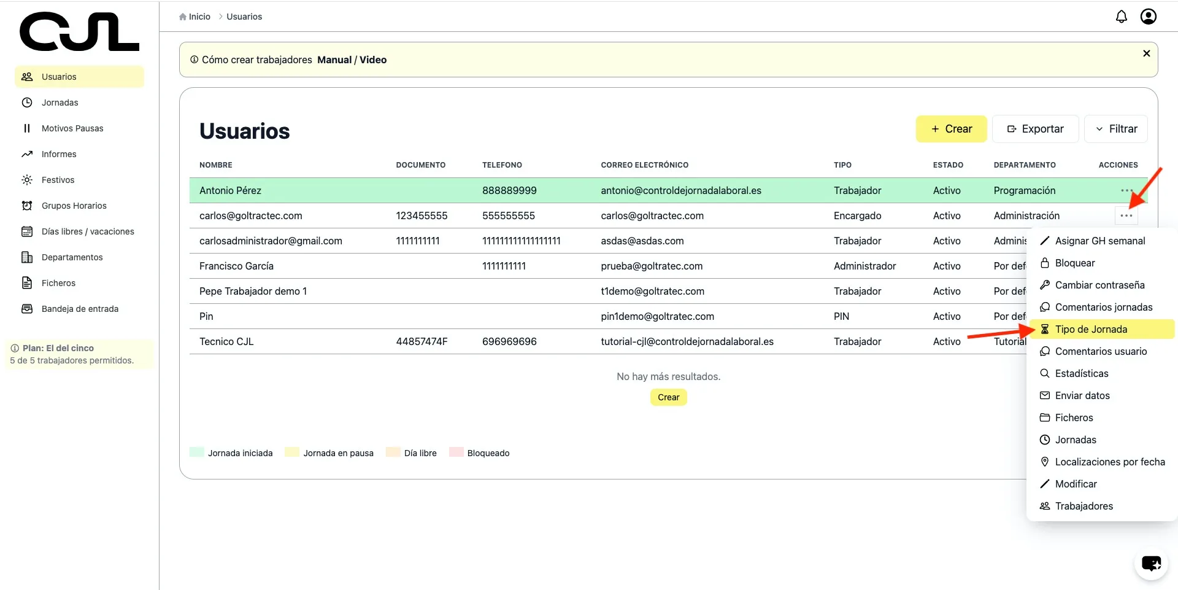
Task: Open Festivos in the sidebar
Action: [x=58, y=180]
